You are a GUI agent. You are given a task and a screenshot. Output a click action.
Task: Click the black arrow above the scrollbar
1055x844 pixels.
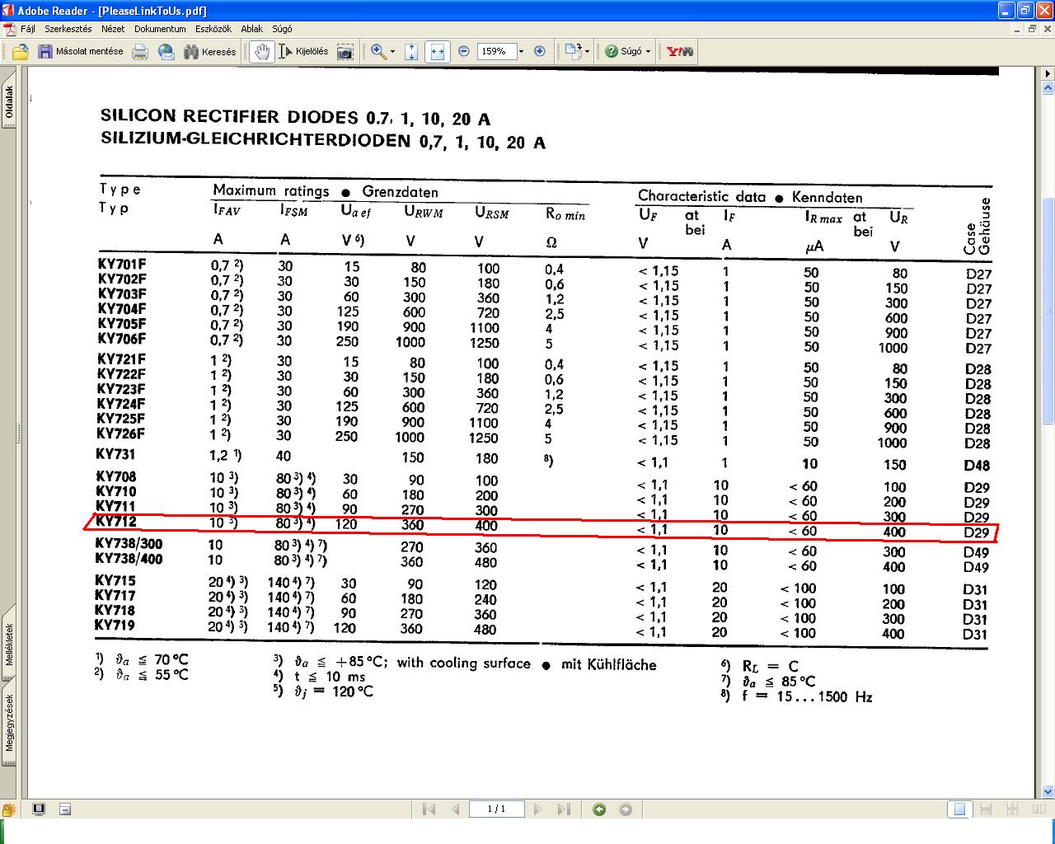point(1048,74)
